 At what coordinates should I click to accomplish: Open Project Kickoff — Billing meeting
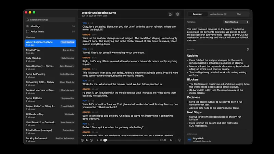point(50,107)
